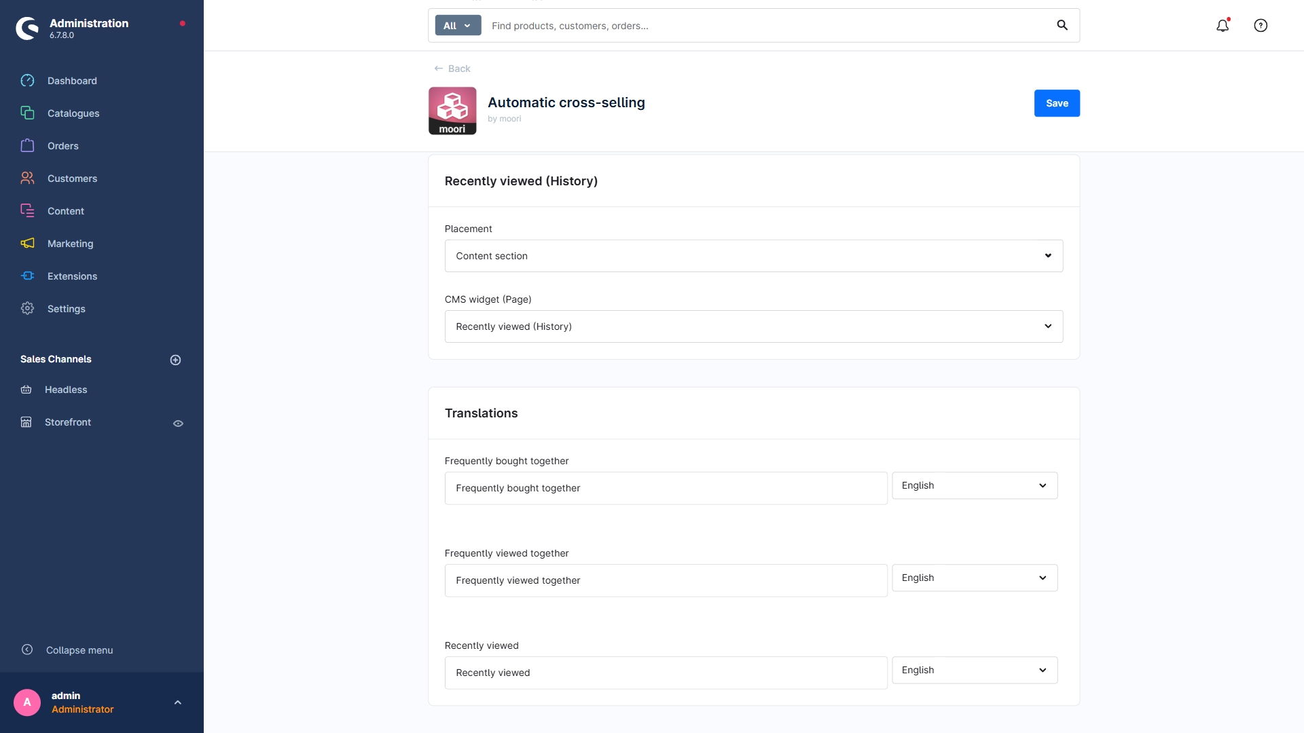Screen dimensions: 1304x733
Task: Go Back using the back link
Action: [x=452, y=68]
